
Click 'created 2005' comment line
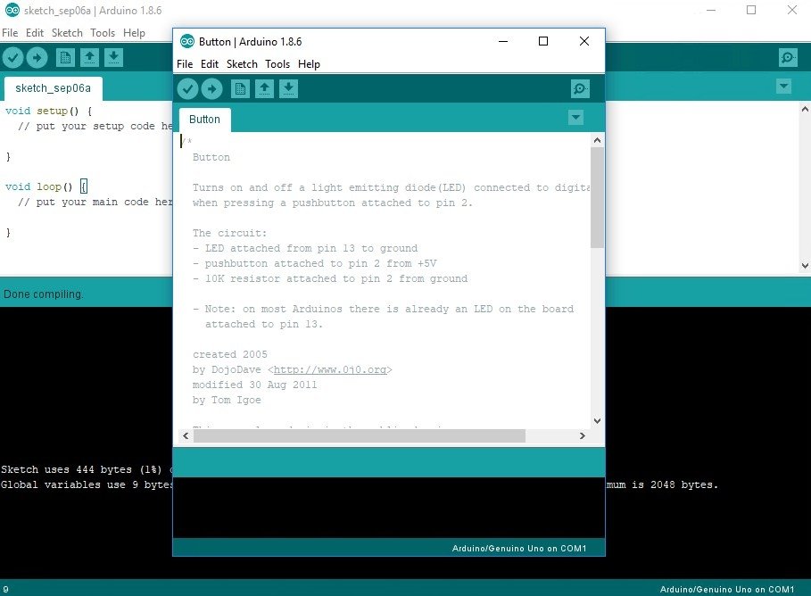(229, 354)
